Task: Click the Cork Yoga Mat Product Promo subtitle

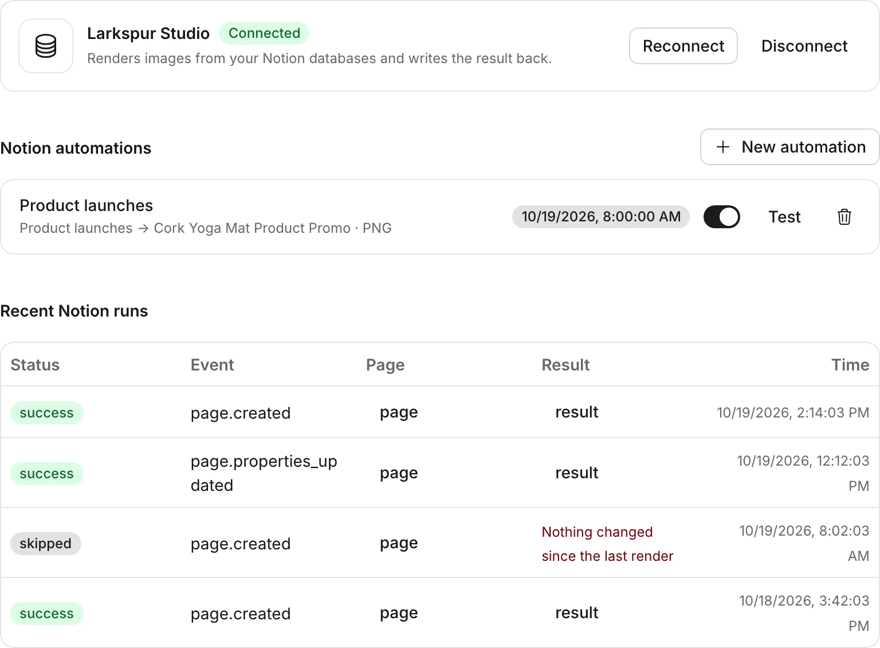Action: pos(206,228)
